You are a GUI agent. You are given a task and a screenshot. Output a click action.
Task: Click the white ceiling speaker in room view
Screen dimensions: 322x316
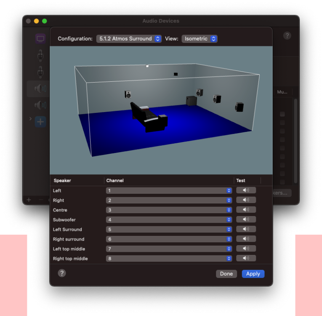coord(147,66)
